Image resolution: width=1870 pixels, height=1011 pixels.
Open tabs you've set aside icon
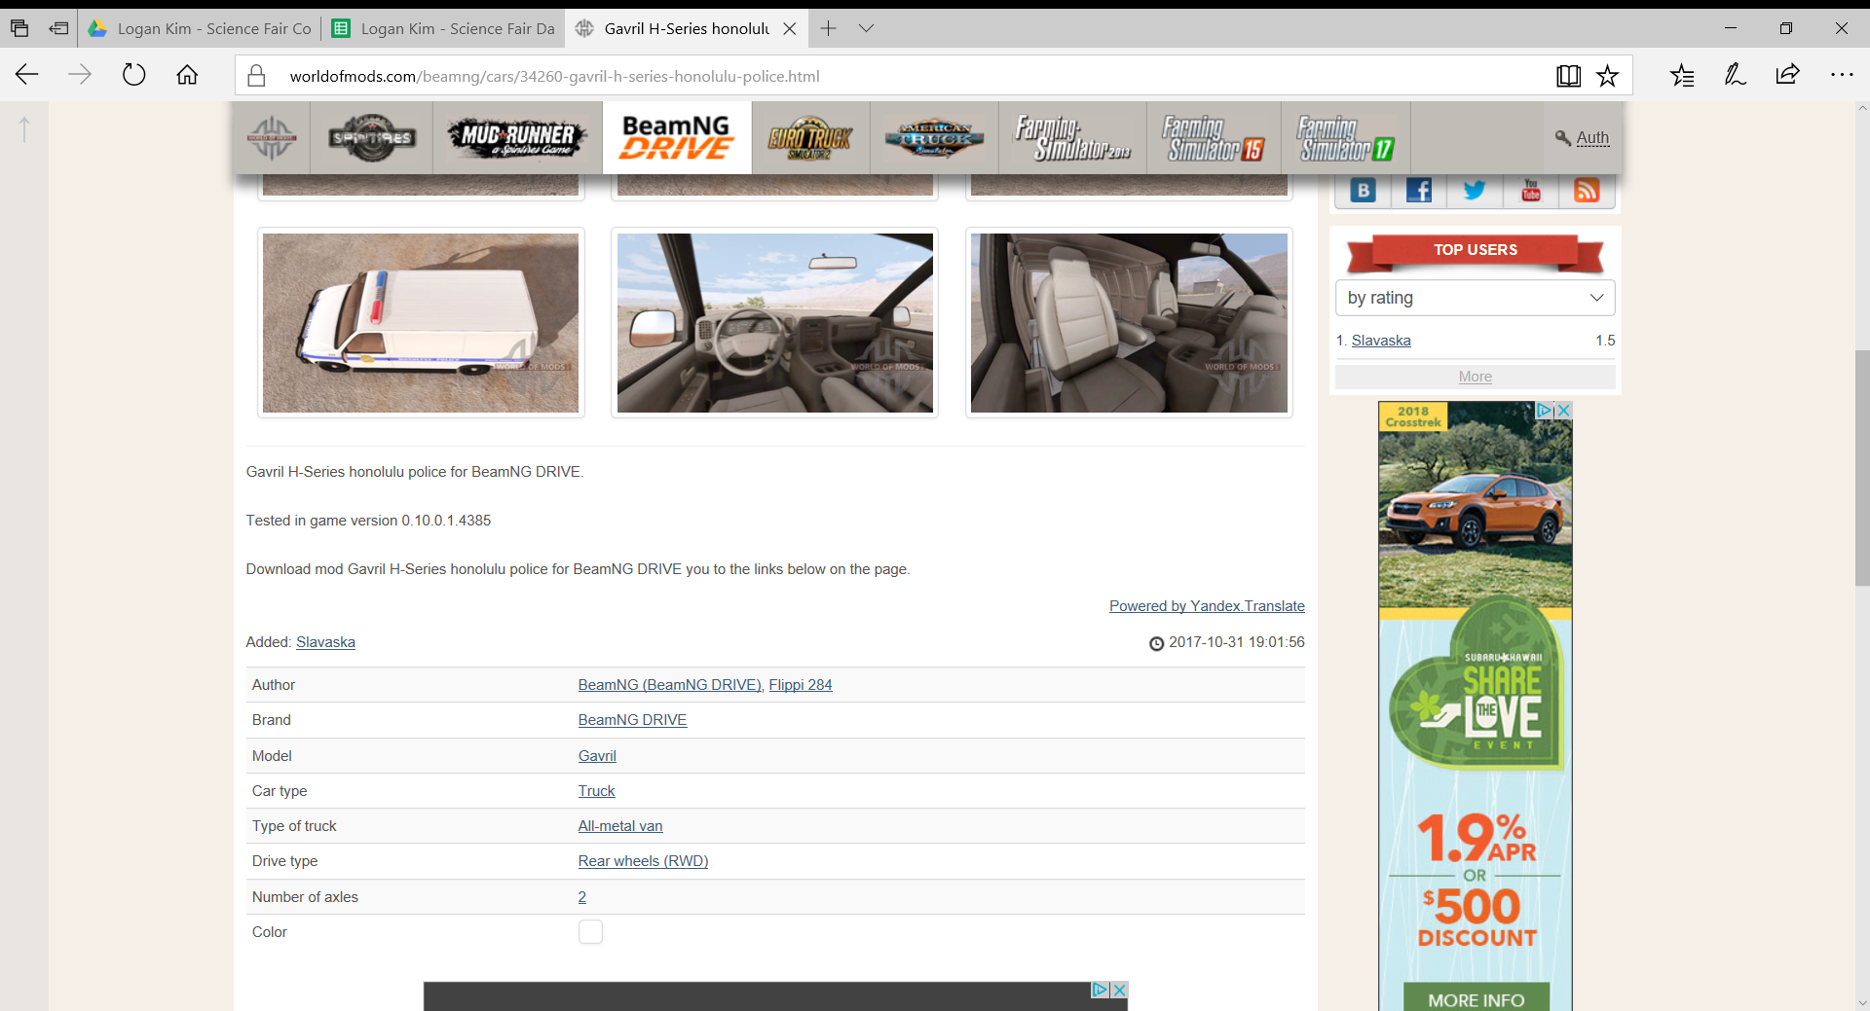pos(19,28)
